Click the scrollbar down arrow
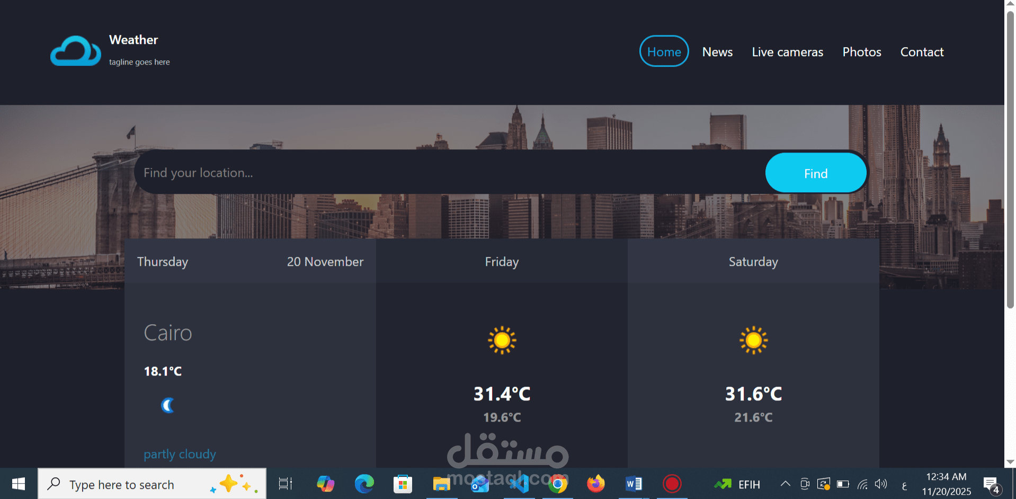The height and width of the screenshot is (499, 1016). pyautogui.click(x=1010, y=462)
